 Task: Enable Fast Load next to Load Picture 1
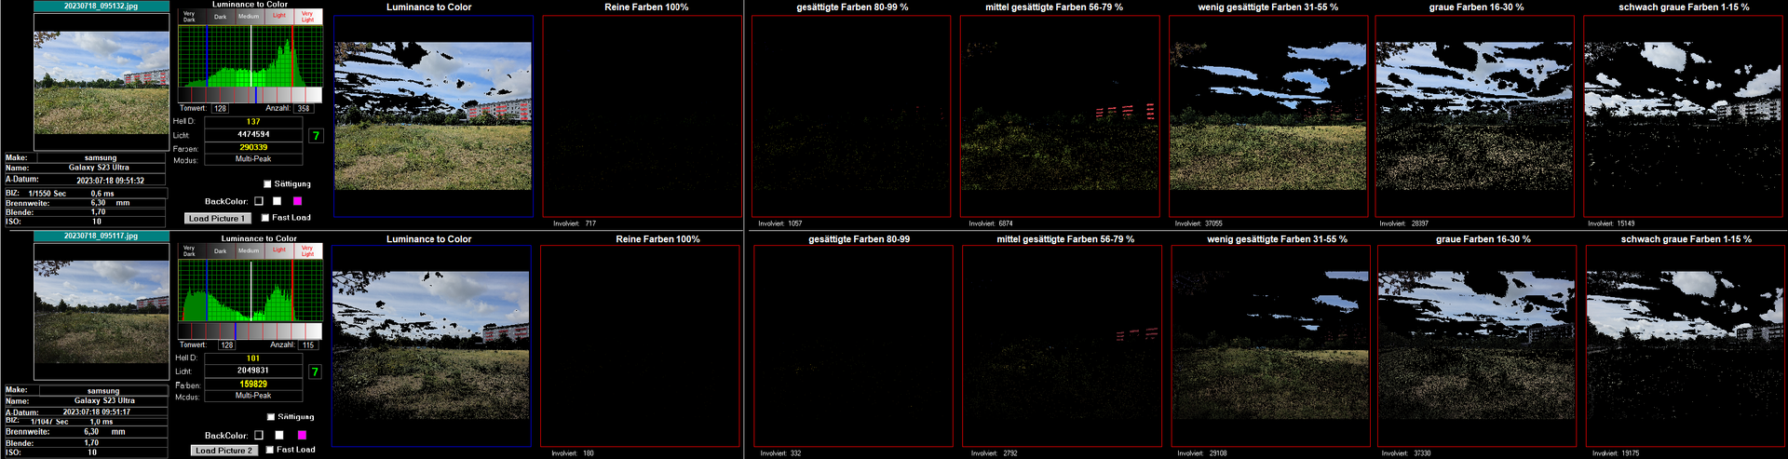pos(265,218)
